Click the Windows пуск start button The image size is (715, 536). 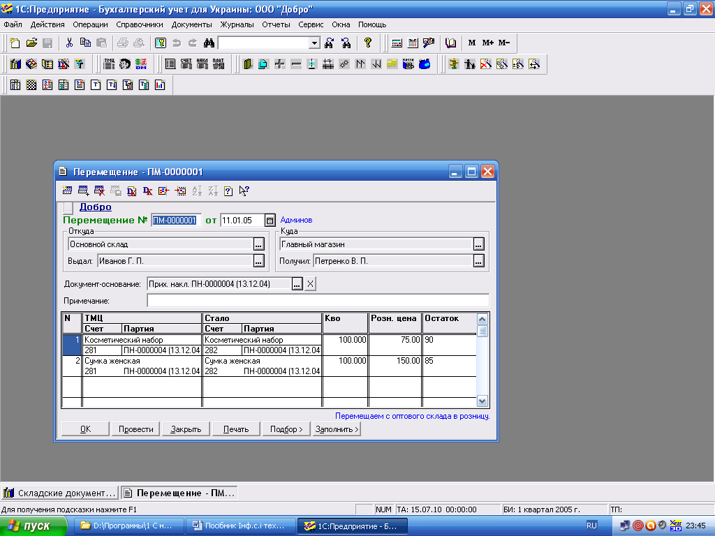pos(34,526)
